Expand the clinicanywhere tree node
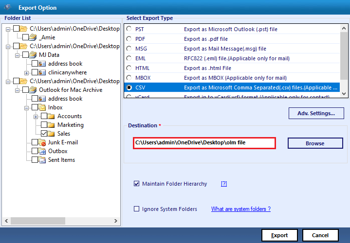Image resolution: width=350 pixels, height=243 pixels. pyautogui.click(x=26, y=73)
